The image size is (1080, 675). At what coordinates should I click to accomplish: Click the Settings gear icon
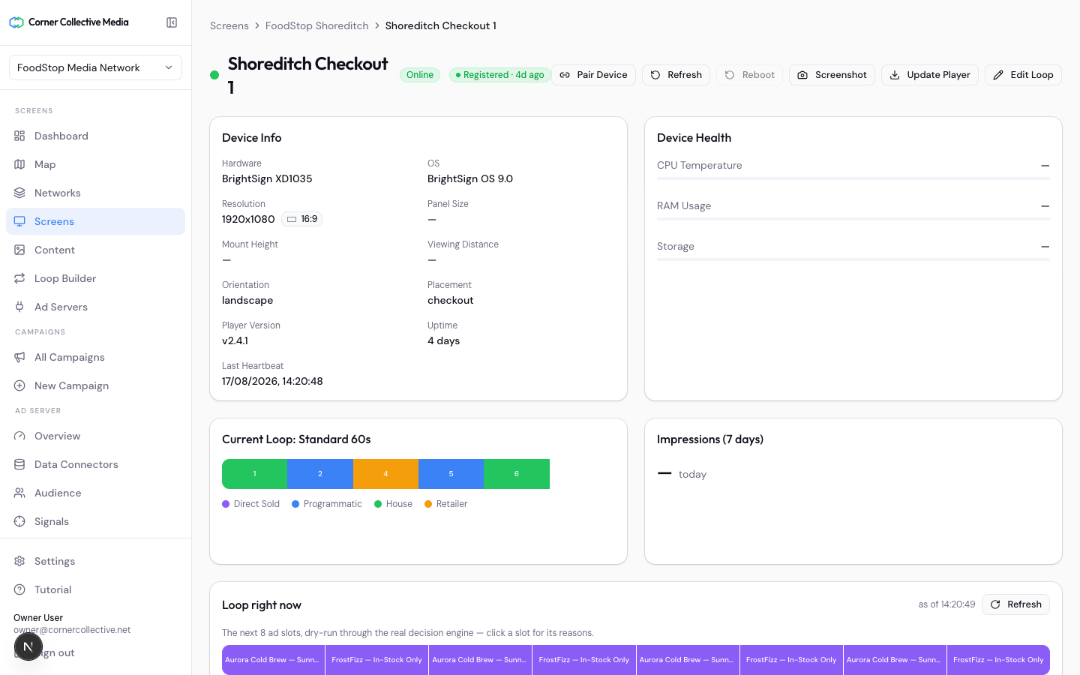click(19, 561)
